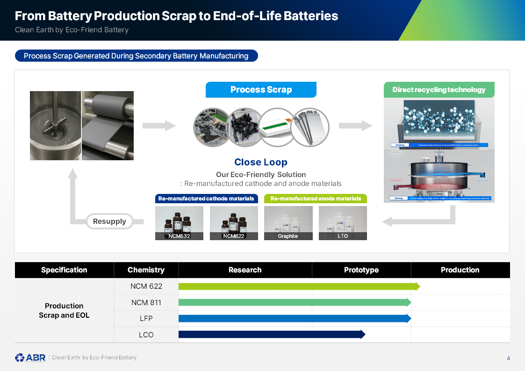Click the NCM 811 chemistry cell
525x371 pixels.
coord(146,303)
